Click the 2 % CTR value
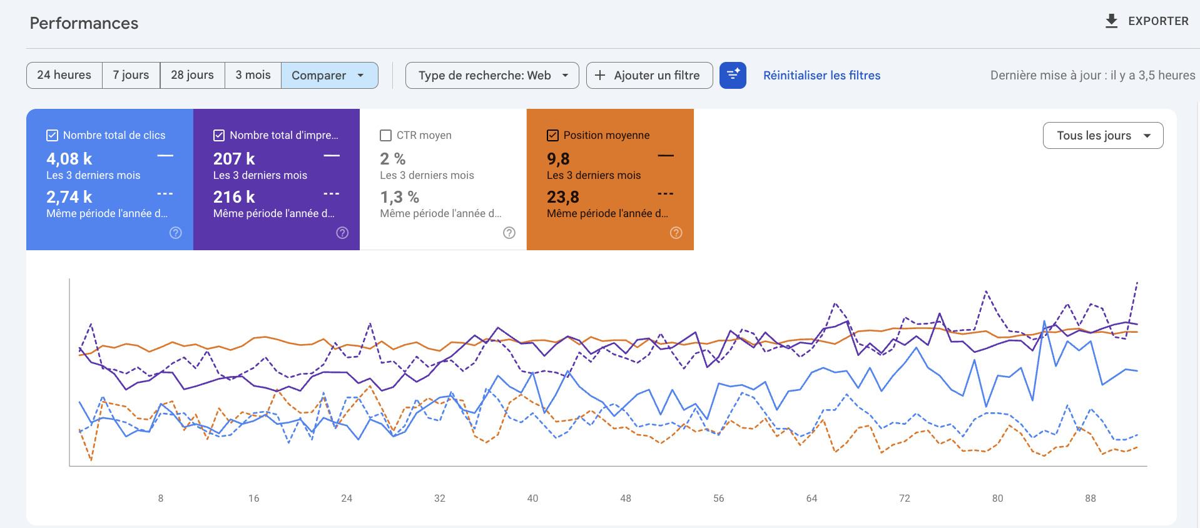 (x=393, y=159)
